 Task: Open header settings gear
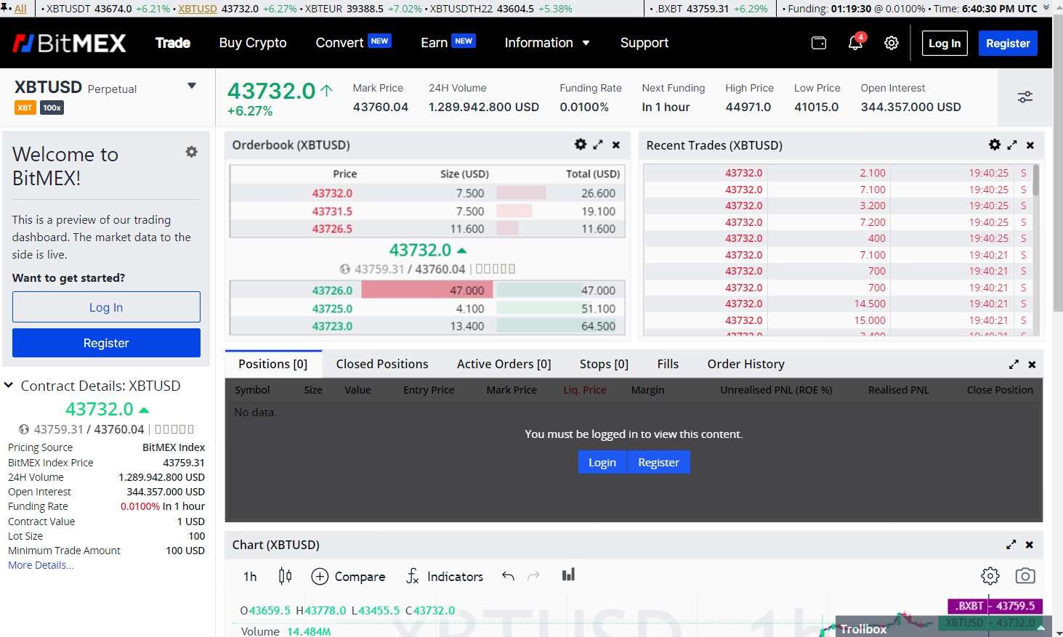pos(892,43)
